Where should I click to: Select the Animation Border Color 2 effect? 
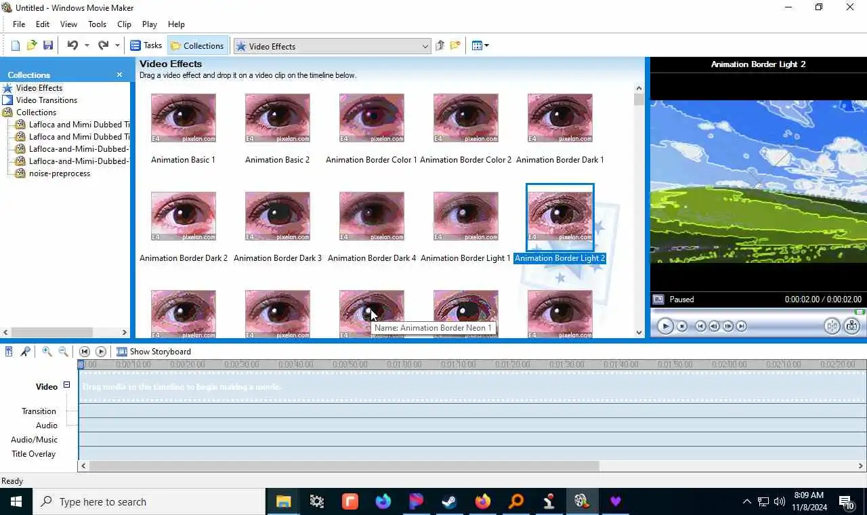(465, 118)
